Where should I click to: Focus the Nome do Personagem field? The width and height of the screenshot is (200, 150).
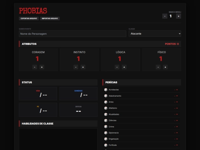click(73, 34)
